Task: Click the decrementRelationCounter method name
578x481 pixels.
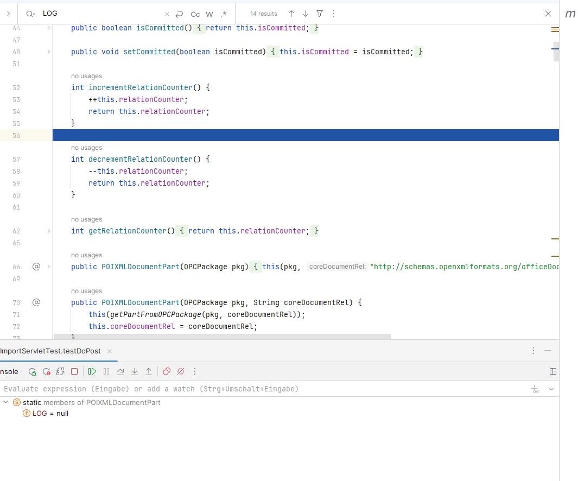Action: pos(141,160)
